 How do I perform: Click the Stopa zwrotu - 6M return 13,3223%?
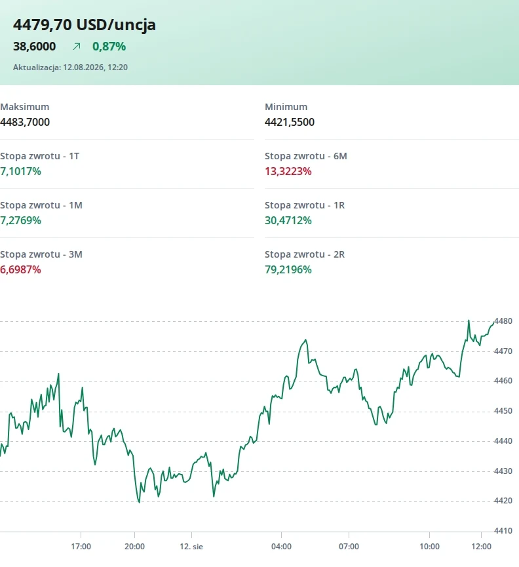[288, 171]
